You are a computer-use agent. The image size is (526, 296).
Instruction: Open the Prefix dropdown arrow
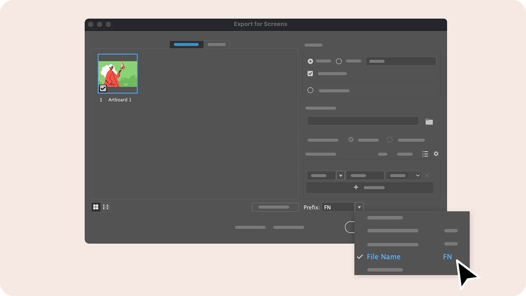pos(359,207)
